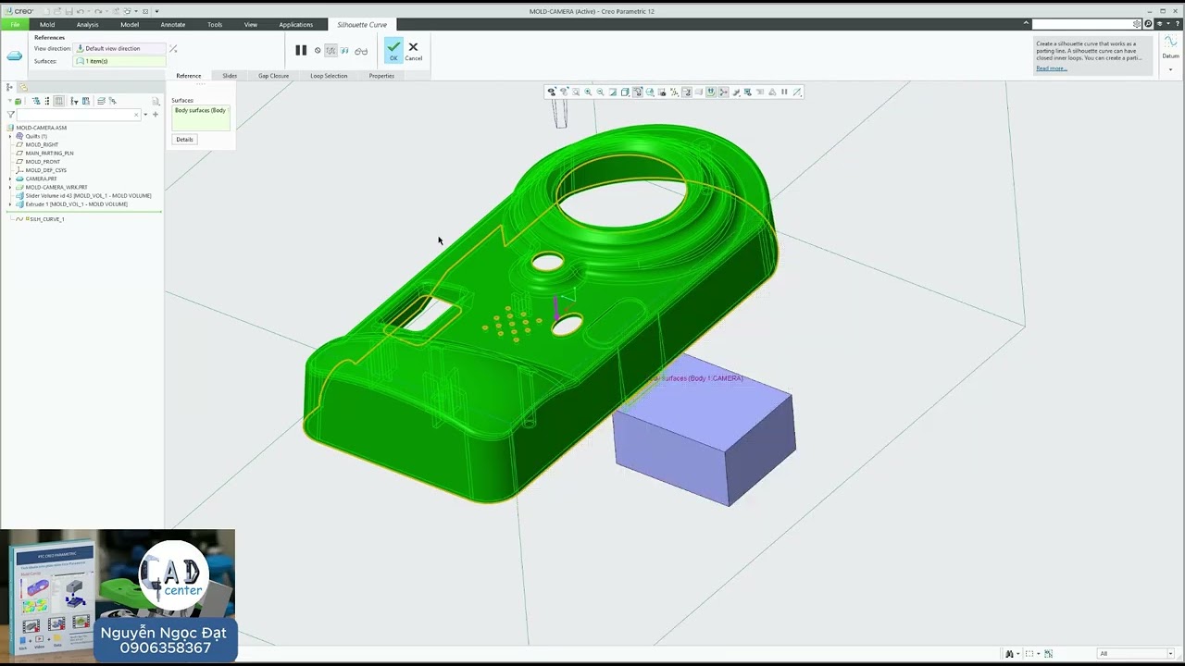Click the Refit view icon in graphics toolbar
The width and height of the screenshot is (1185, 666).
[x=576, y=92]
